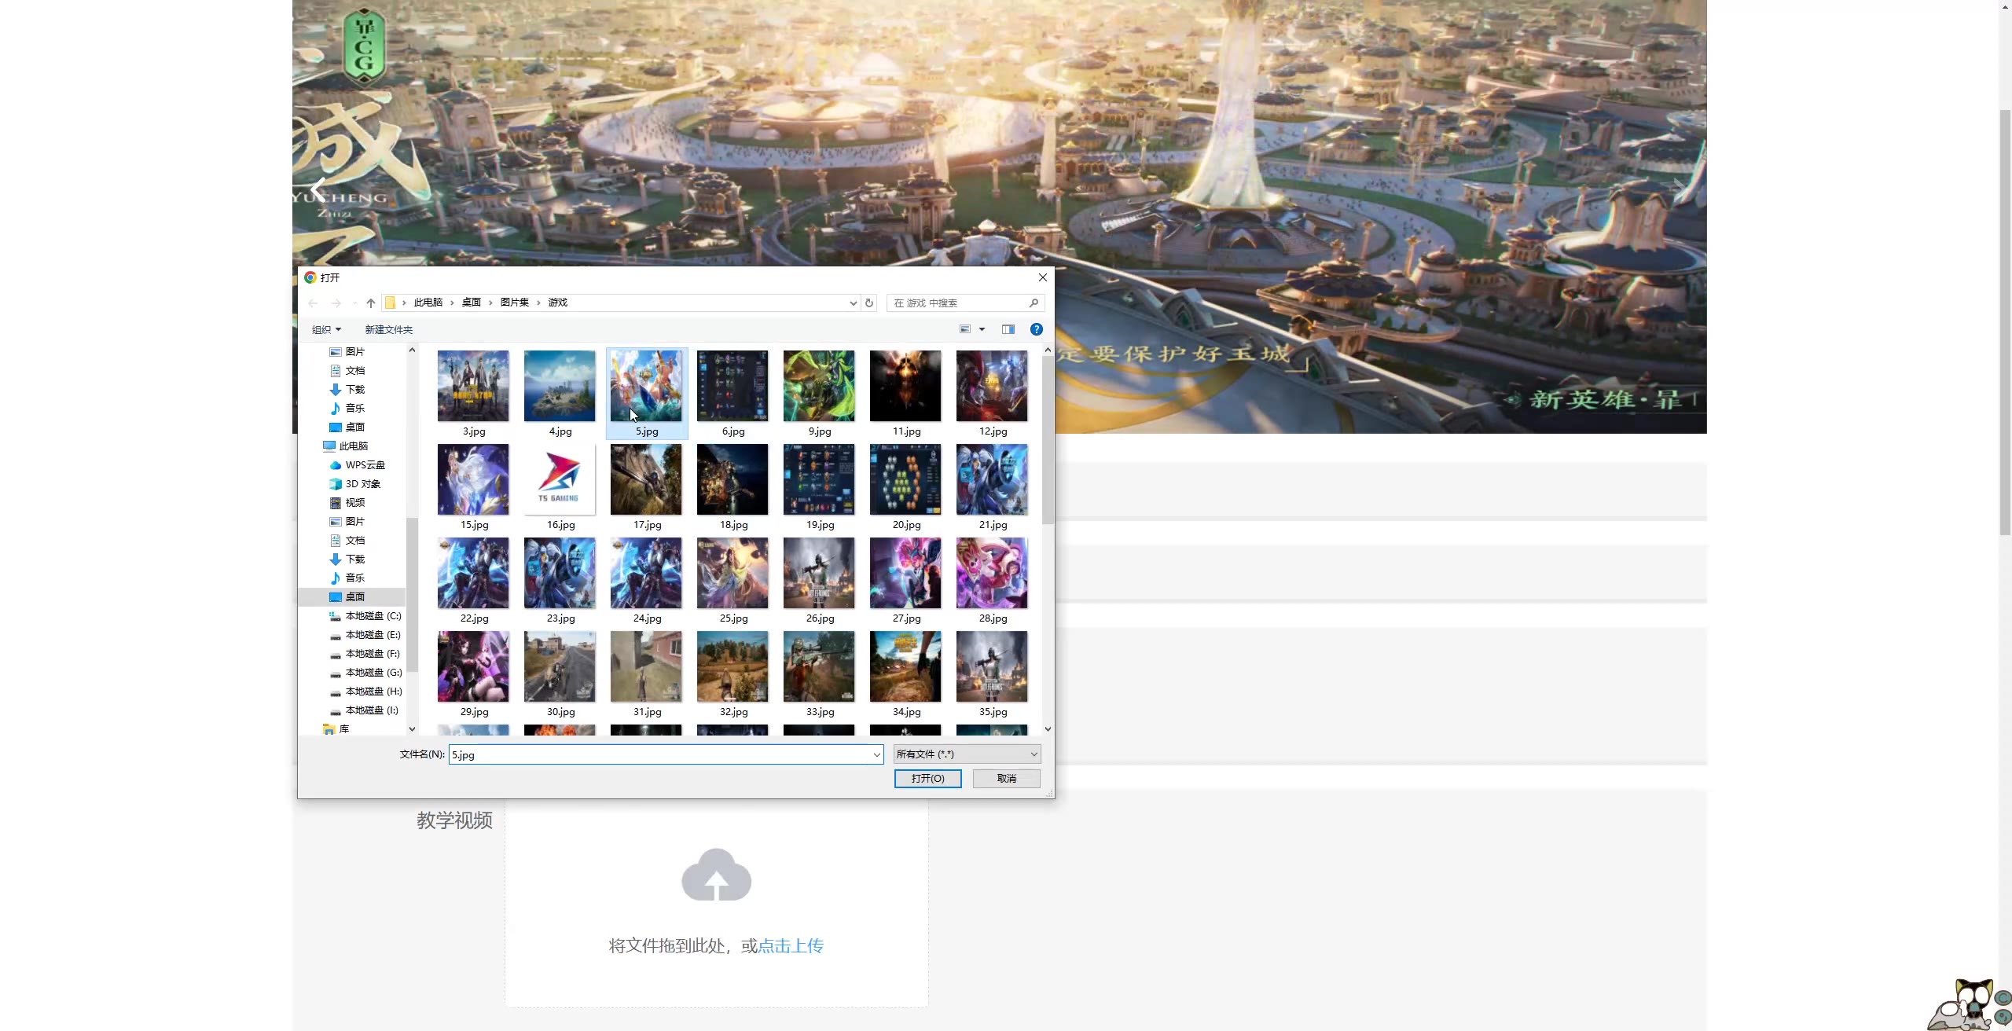Click the up-directory arrow icon
Viewport: 2012px width, 1031px height.
tap(371, 303)
